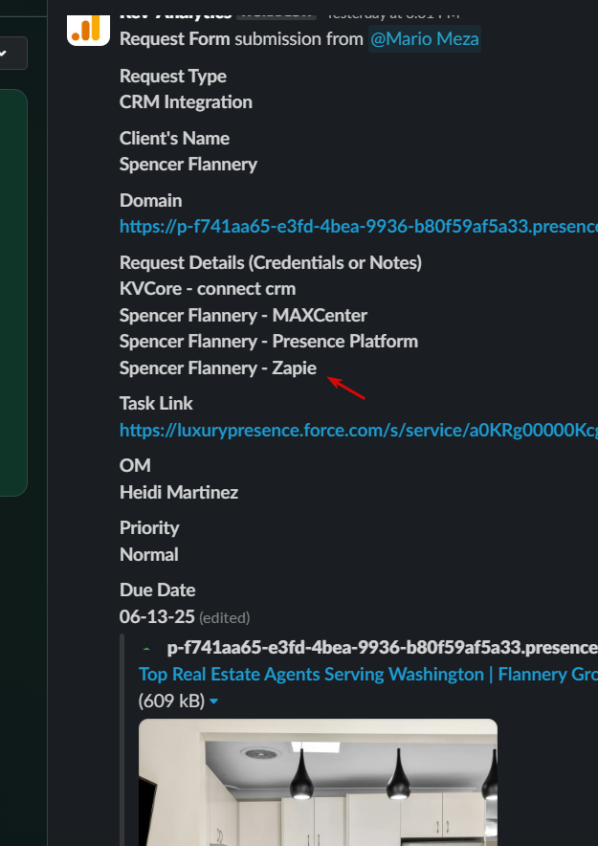598x846 pixels.
Task: Click the preview site name p-f741aa65 text
Action: tap(383, 648)
